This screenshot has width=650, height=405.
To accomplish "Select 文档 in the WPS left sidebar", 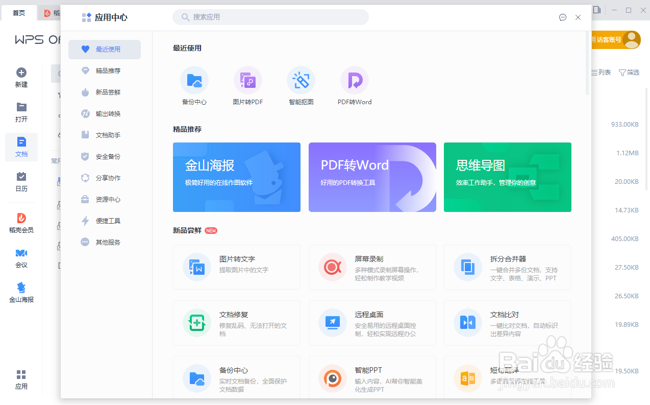I will [x=21, y=147].
